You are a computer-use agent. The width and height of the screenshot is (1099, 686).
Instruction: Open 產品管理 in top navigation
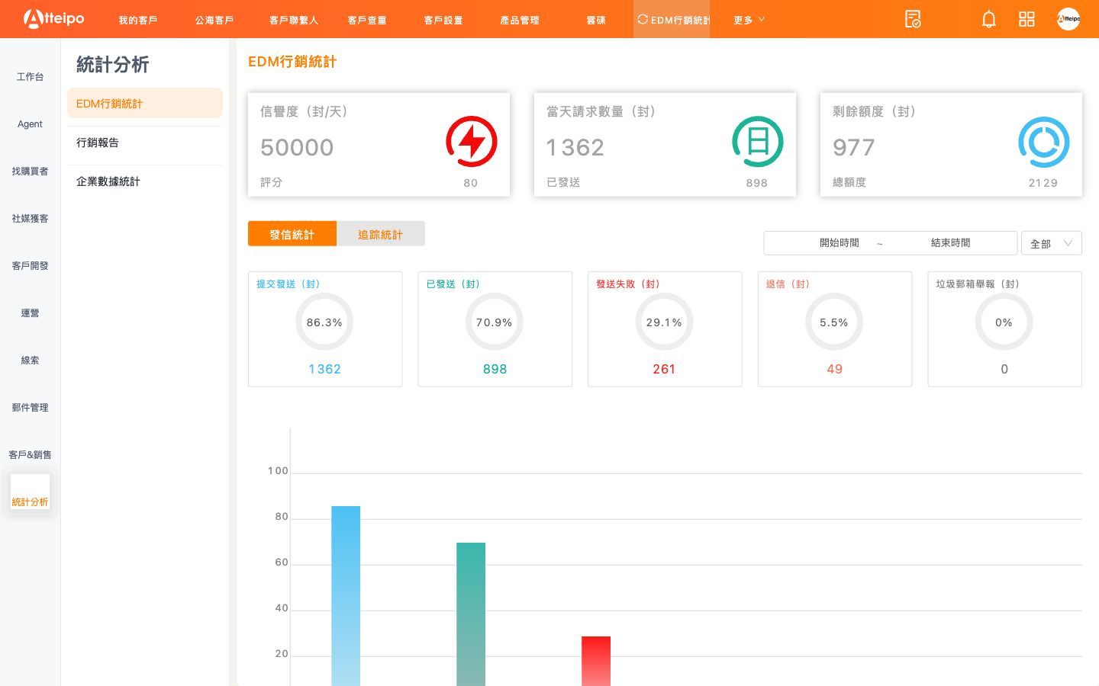click(520, 20)
